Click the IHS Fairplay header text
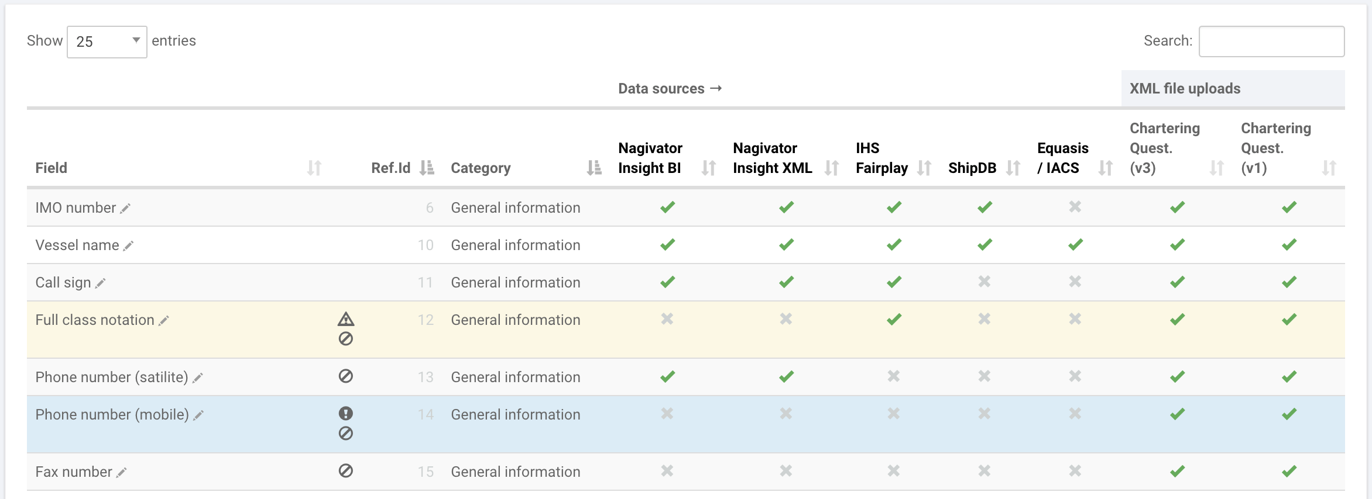Image resolution: width=1372 pixels, height=499 pixels. click(x=881, y=158)
